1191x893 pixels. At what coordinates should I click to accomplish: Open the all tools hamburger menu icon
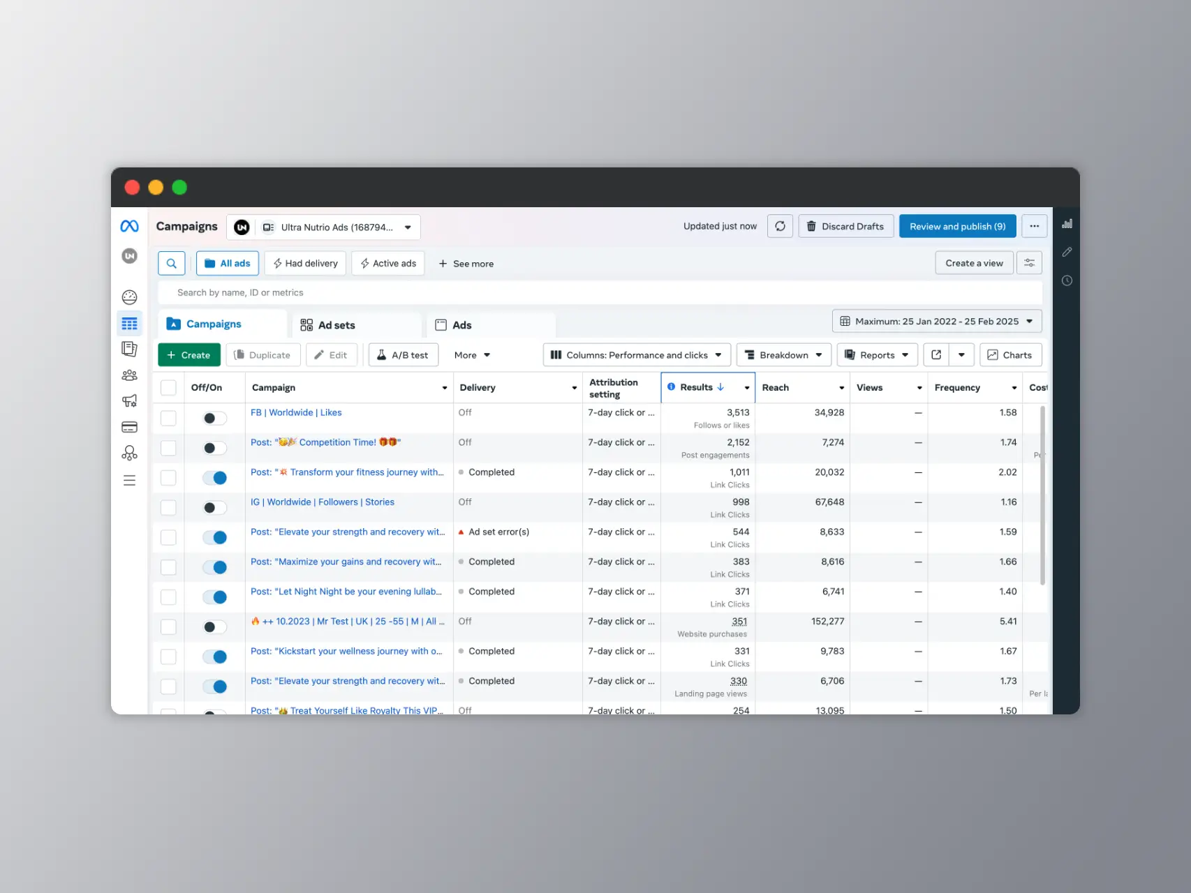pyautogui.click(x=129, y=481)
